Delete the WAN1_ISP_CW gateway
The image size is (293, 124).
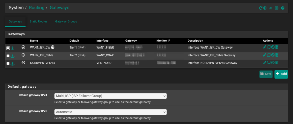(x=277, y=48)
